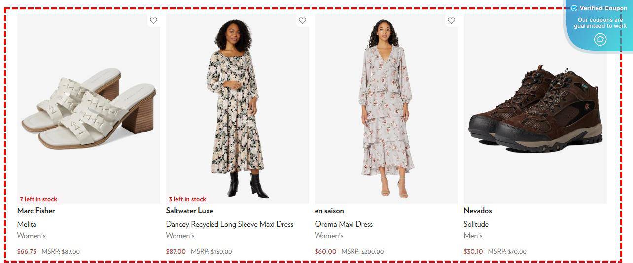The image size is (633, 263).
Task: Click the $30.10 Nevados price
Action: tap(473, 252)
